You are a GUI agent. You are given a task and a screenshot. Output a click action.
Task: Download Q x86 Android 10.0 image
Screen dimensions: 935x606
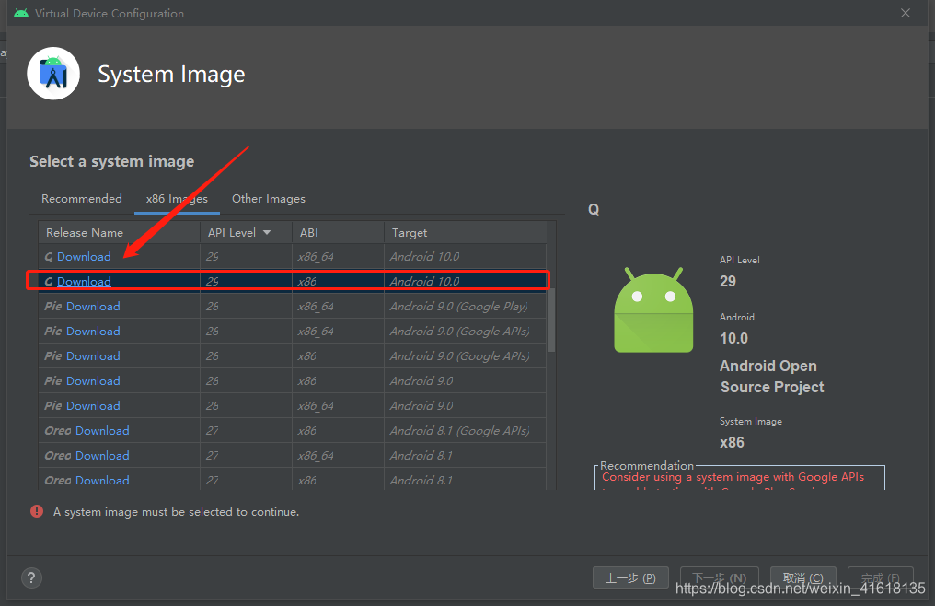(x=84, y=281)
